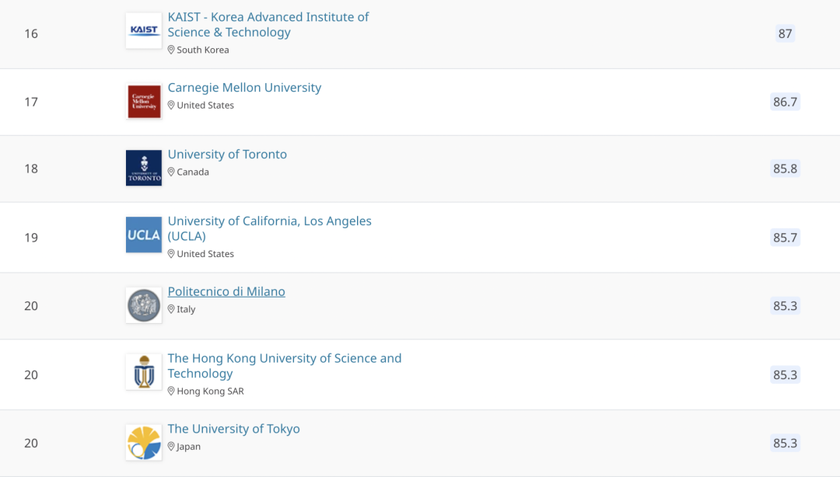Open the University of Toronto link
Viewport: 840px width, 477px height.
[x=227, y=155]
